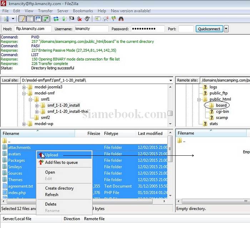The height and width of the screenshot is (228, 250).
Task: Open the Bookmarks menu
Action: click(83, 11)
